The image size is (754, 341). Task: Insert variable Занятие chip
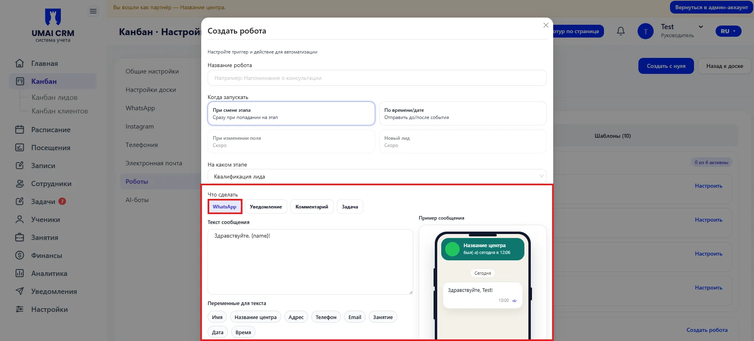[x=383, y=317]
